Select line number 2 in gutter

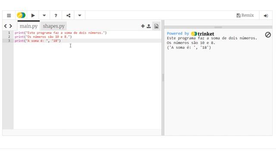coord(9,37)
